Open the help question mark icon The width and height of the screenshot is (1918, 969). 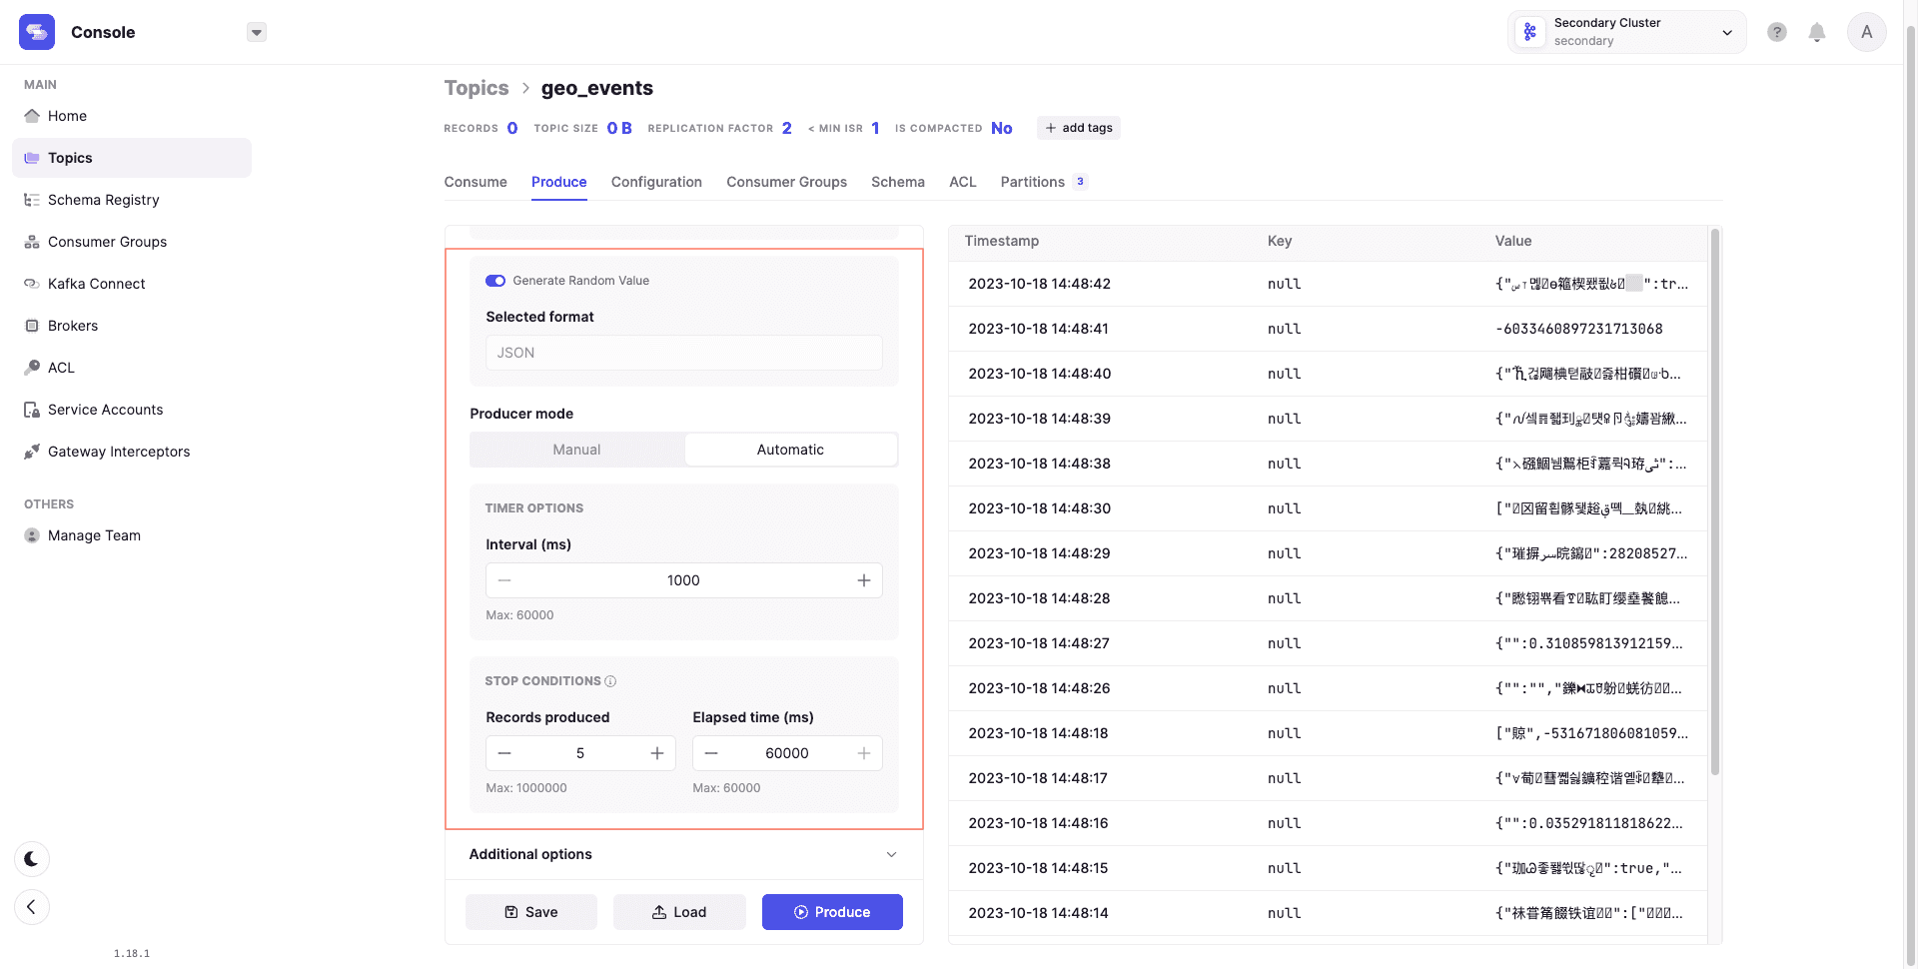pyautogui.click(x=1776, y=33)
